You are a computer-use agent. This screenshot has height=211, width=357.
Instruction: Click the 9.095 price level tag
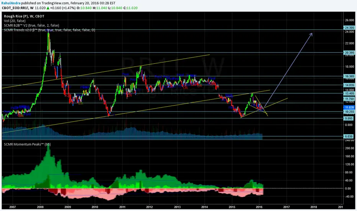(x=349, y=119)
